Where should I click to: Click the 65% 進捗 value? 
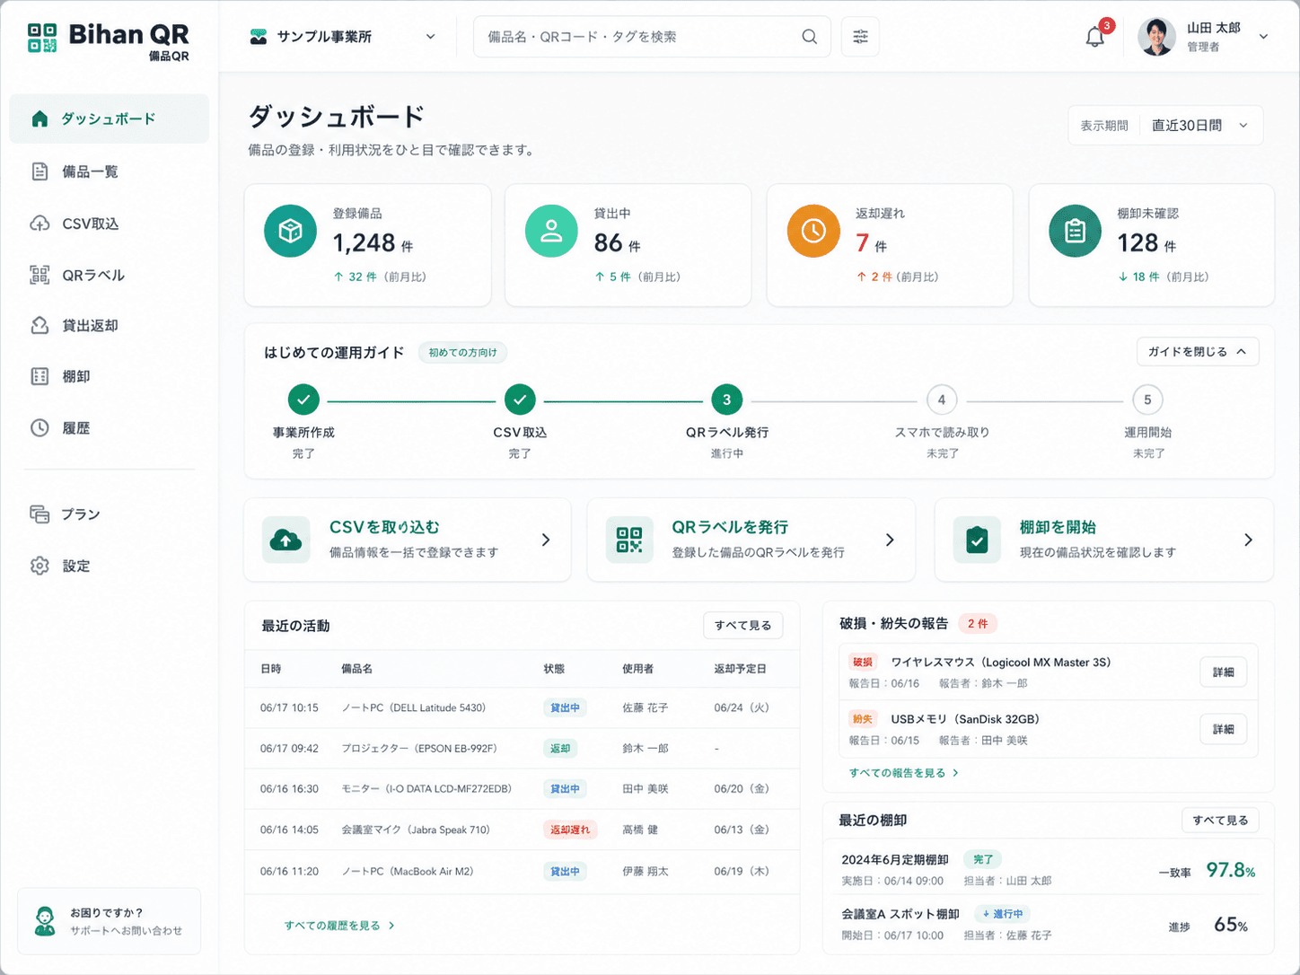coord(1230,925)
